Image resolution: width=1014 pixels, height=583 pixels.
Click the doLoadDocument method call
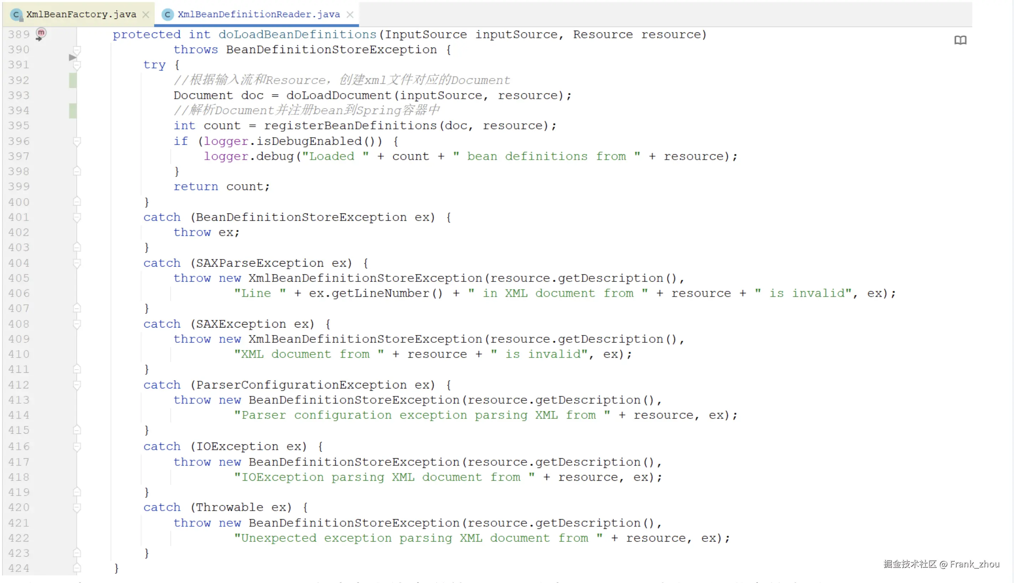[x=339, y=95]
